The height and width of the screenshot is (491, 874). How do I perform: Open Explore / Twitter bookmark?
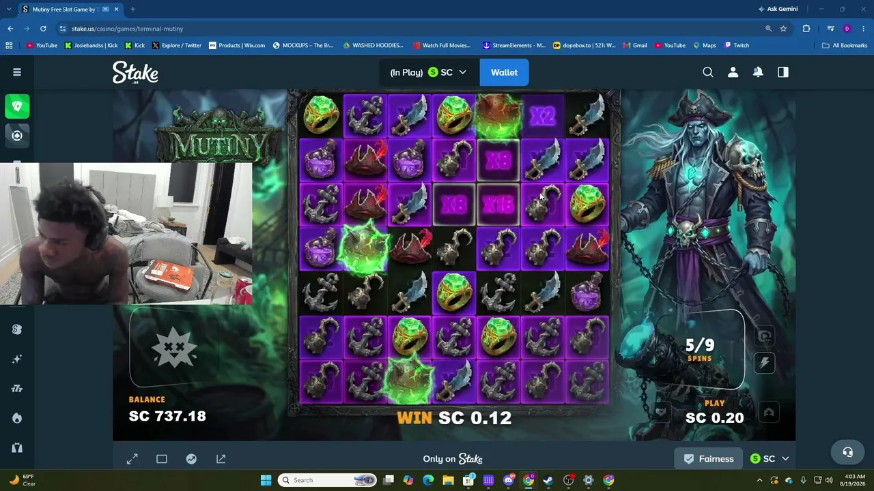176,46
